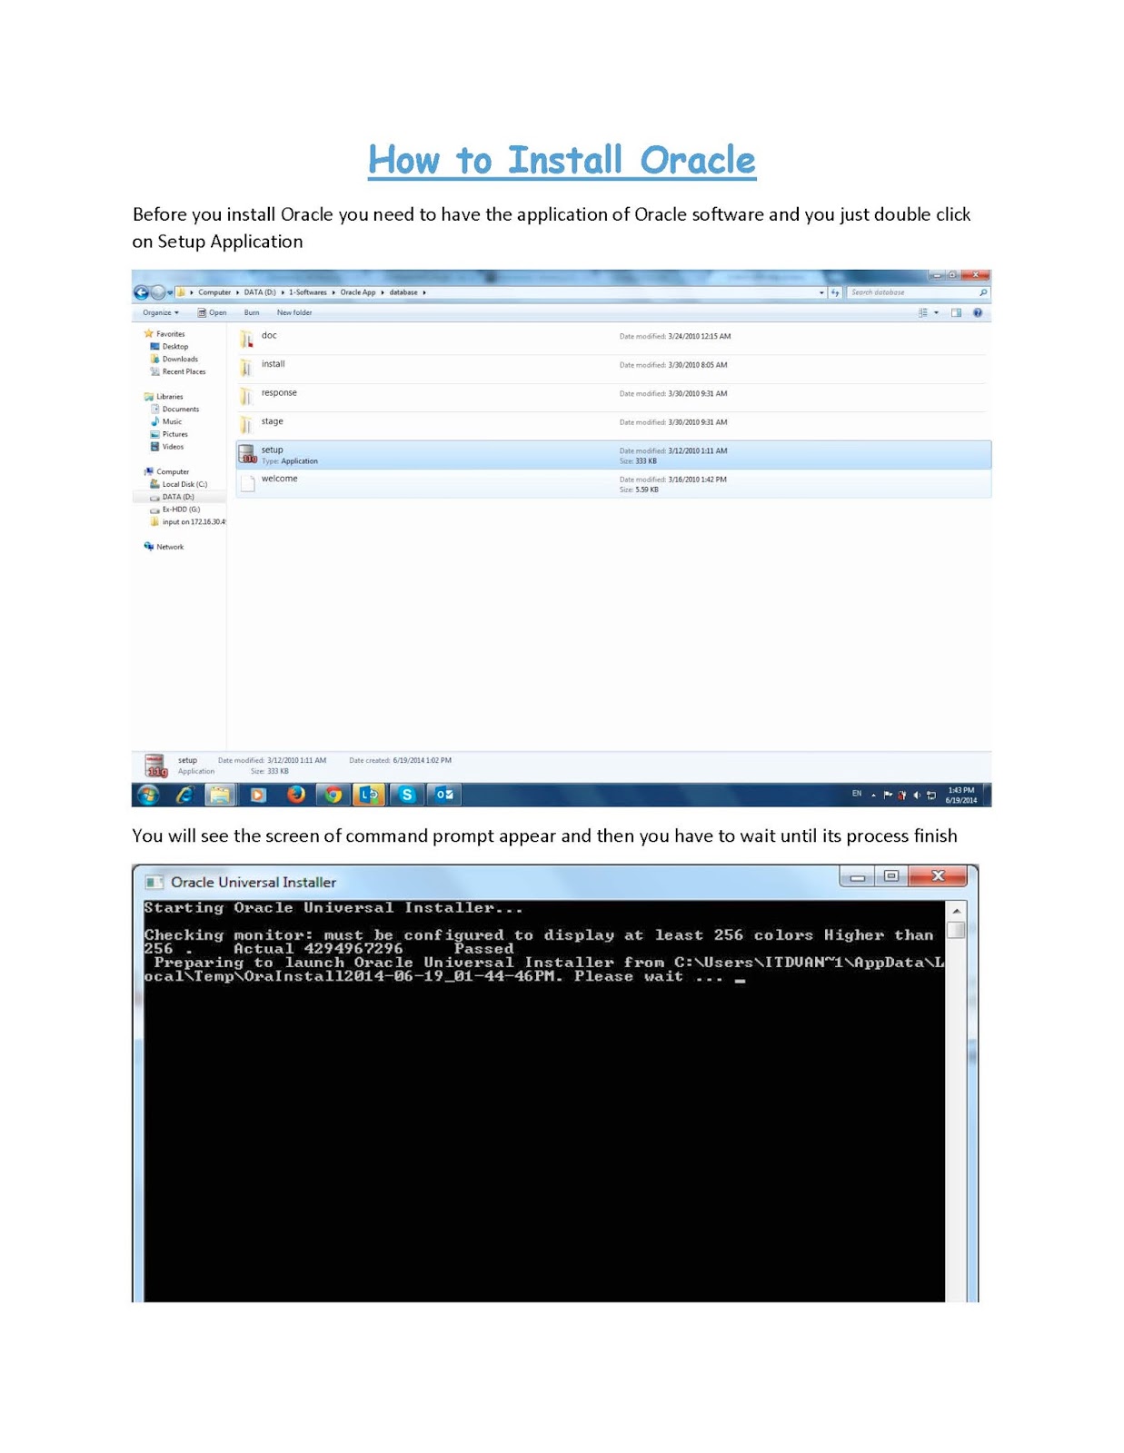1124x1453 pixels.
Task: Click the Windows Start orb
Action: pyautogui.click(x=148, y=795)
